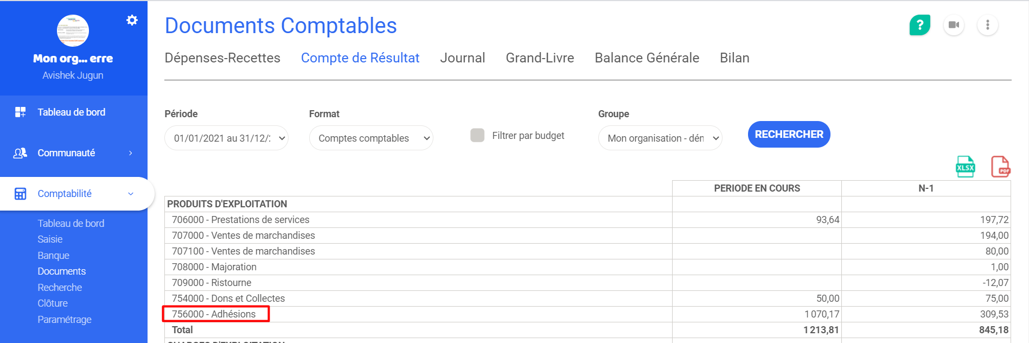Screen dimensions: 1029x343
Task: Switch to the Grand-Livre tab
Action: (x=540, y=58)
